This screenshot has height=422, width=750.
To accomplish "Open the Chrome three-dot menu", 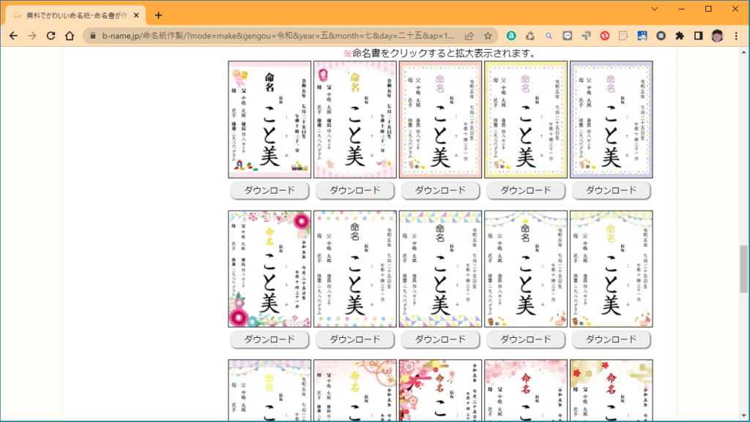I will [x=736, y=34].
